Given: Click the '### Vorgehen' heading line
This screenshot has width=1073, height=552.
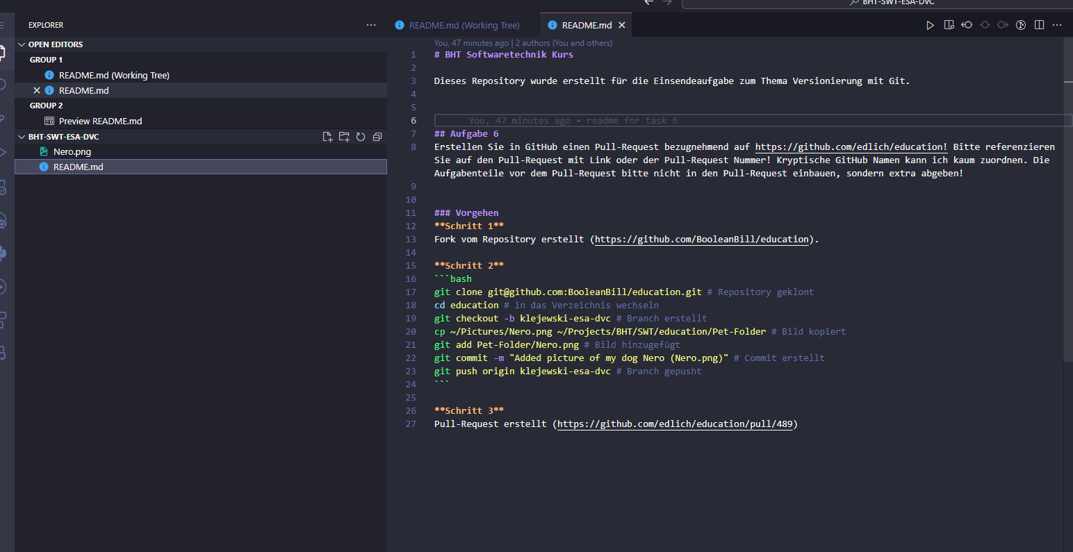Looking at the screenshot, I should [x=466, y=213].
